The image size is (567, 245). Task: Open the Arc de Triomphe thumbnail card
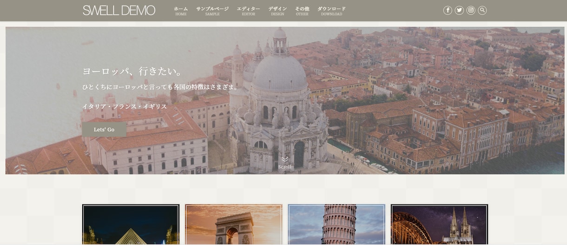click(234, 225)
